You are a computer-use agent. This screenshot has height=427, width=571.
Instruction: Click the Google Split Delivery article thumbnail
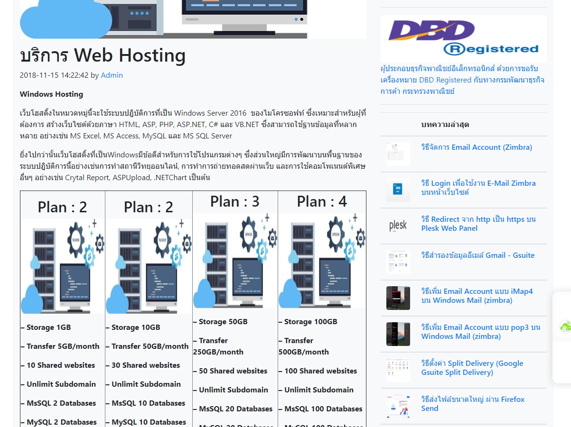coord(397,370)
